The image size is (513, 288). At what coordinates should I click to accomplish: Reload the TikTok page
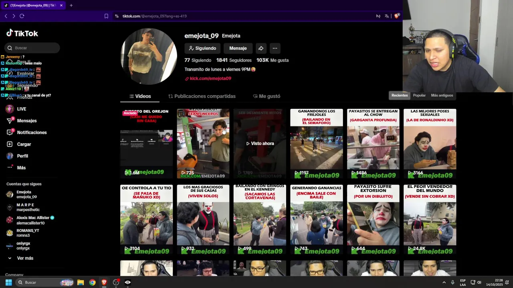(22, 16)
